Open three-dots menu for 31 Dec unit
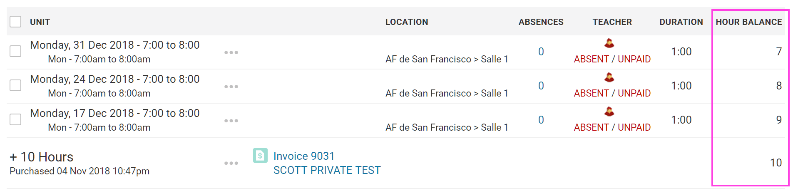Screen dimensions: 793x191 (x=231, y=52)
